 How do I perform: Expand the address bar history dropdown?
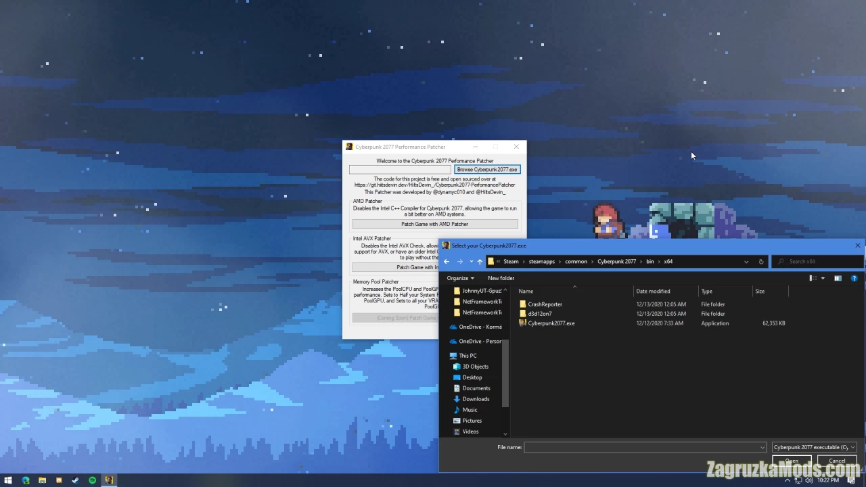(746, 262)
